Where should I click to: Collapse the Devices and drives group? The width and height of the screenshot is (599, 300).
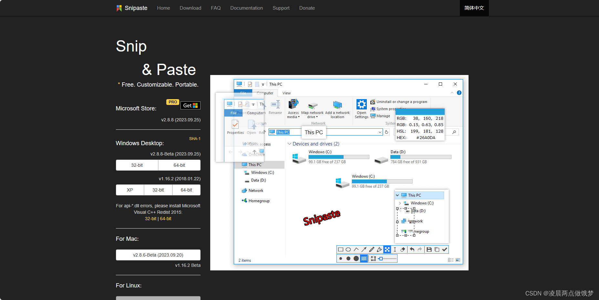pos(289,144)
